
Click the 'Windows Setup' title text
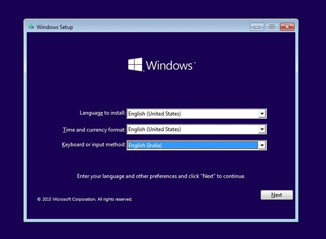click(x=55, y=27)
